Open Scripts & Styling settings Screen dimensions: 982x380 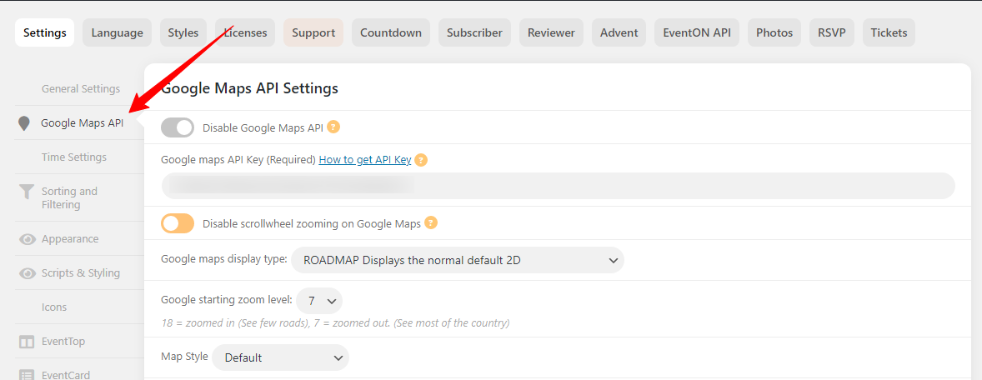(79, 273)
